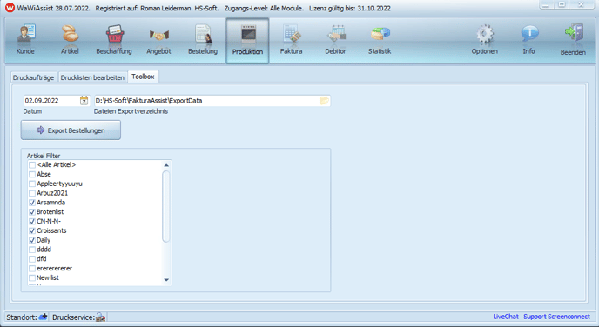Uncheck the Brotenlist checkbox

tap(32, 212)
